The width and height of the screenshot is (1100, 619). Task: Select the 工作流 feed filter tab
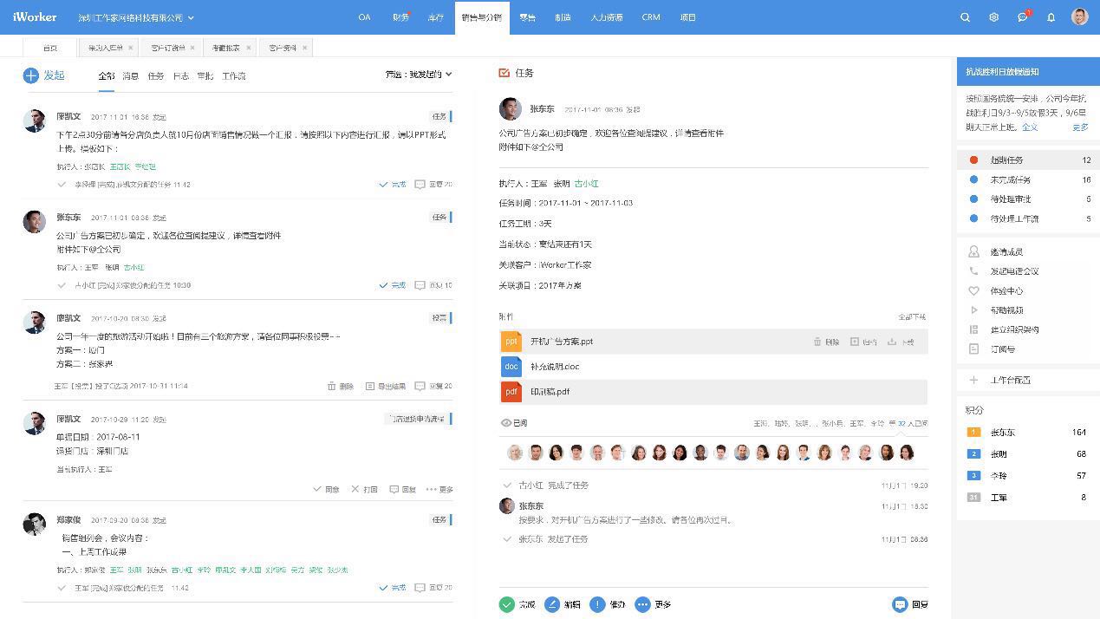click(x=234, y=75)
